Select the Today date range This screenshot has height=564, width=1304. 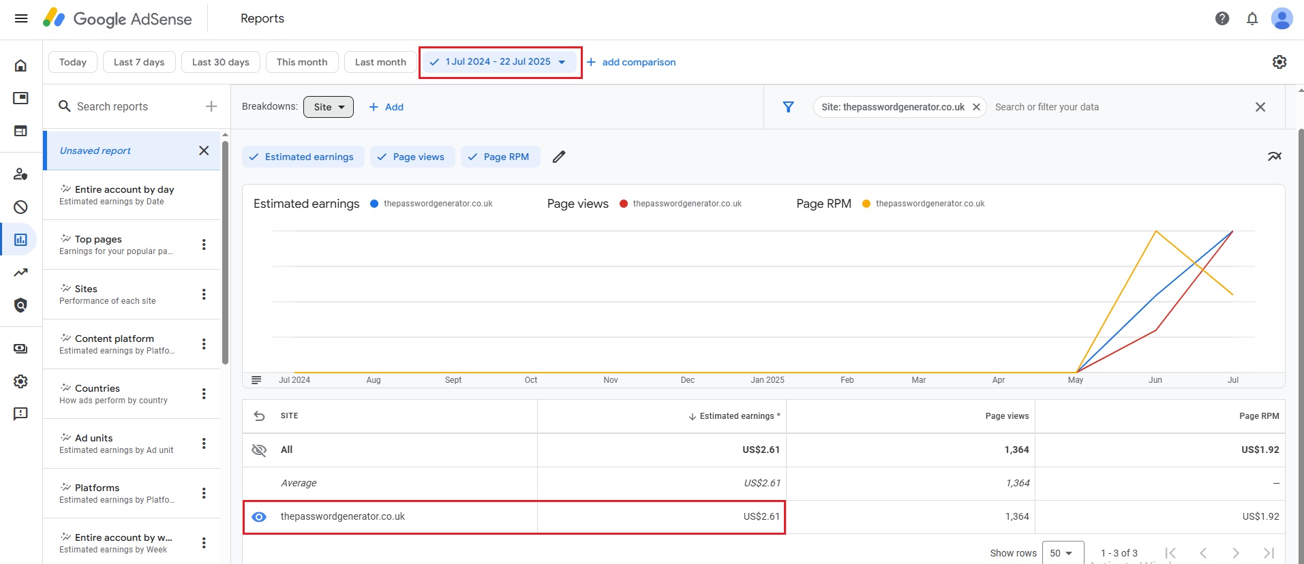click(73, 62)
